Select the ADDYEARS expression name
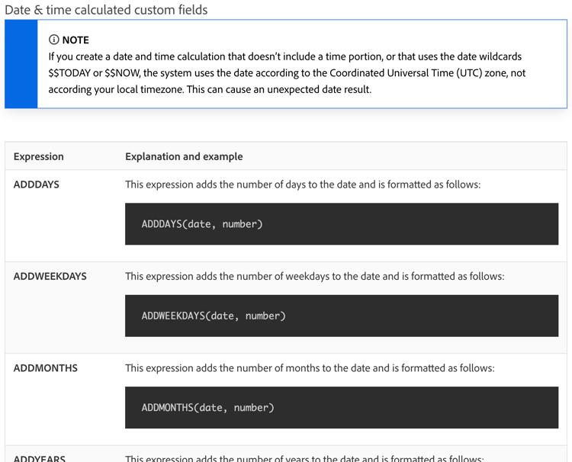Image resolution: width=572 pixels, height=462 pixels. click(x=40, y=458)
